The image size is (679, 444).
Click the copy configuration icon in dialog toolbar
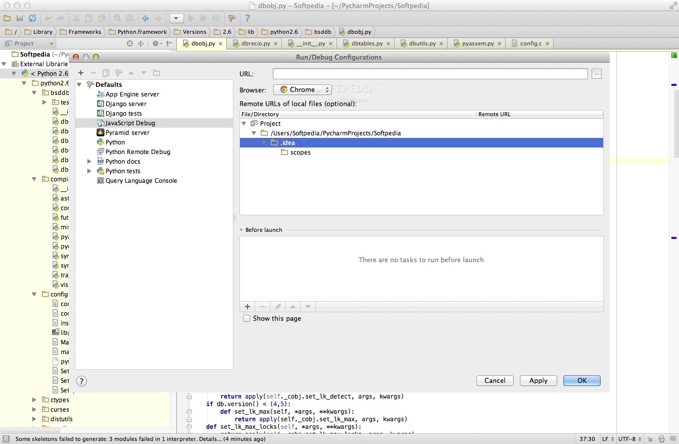[106, 73]
